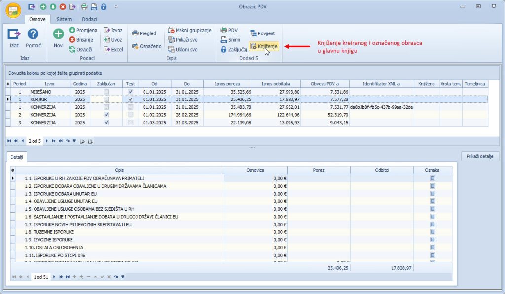
Task: Switch to Sistem ribbon tab
Action: tap(64, 19)
